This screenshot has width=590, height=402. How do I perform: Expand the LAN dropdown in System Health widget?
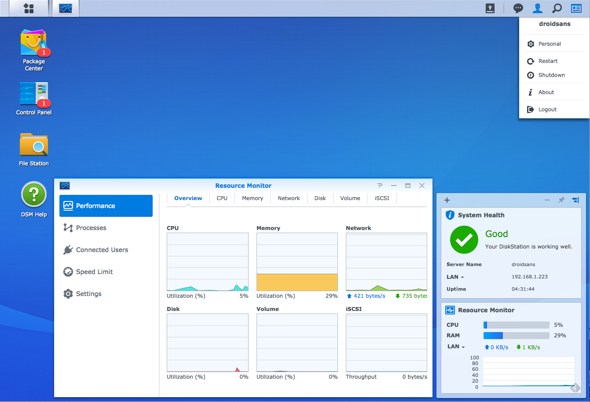coord(455,277)
